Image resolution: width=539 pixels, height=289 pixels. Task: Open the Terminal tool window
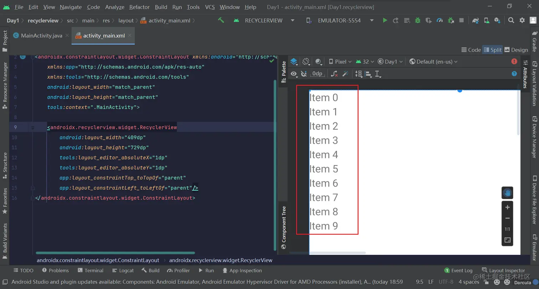[x=91, y=271]
